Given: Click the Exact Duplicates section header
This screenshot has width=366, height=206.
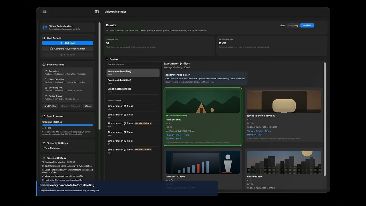Looking at the screenshot, I should point(116,64).
